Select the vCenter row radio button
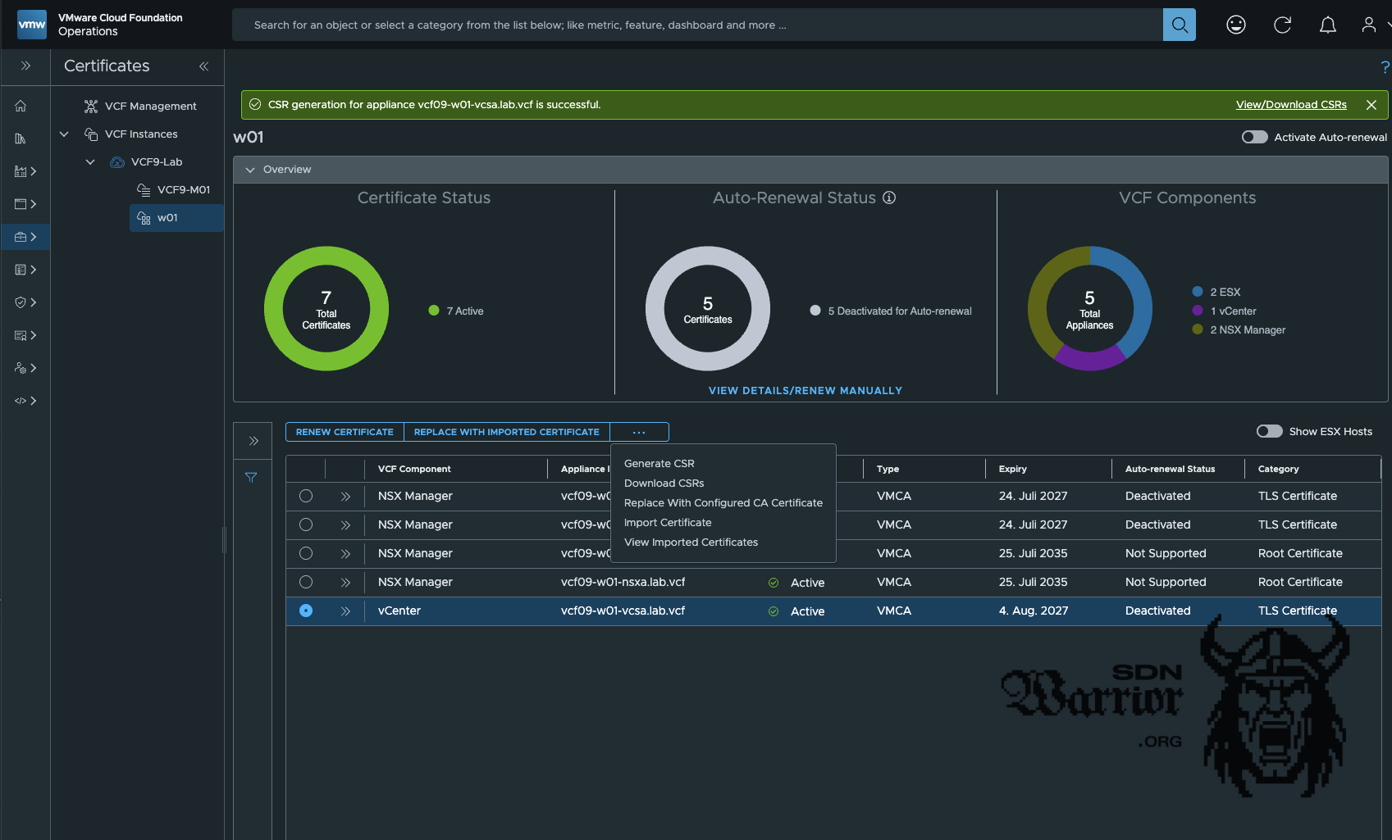1392x840 pixels. tap(306, 611)
